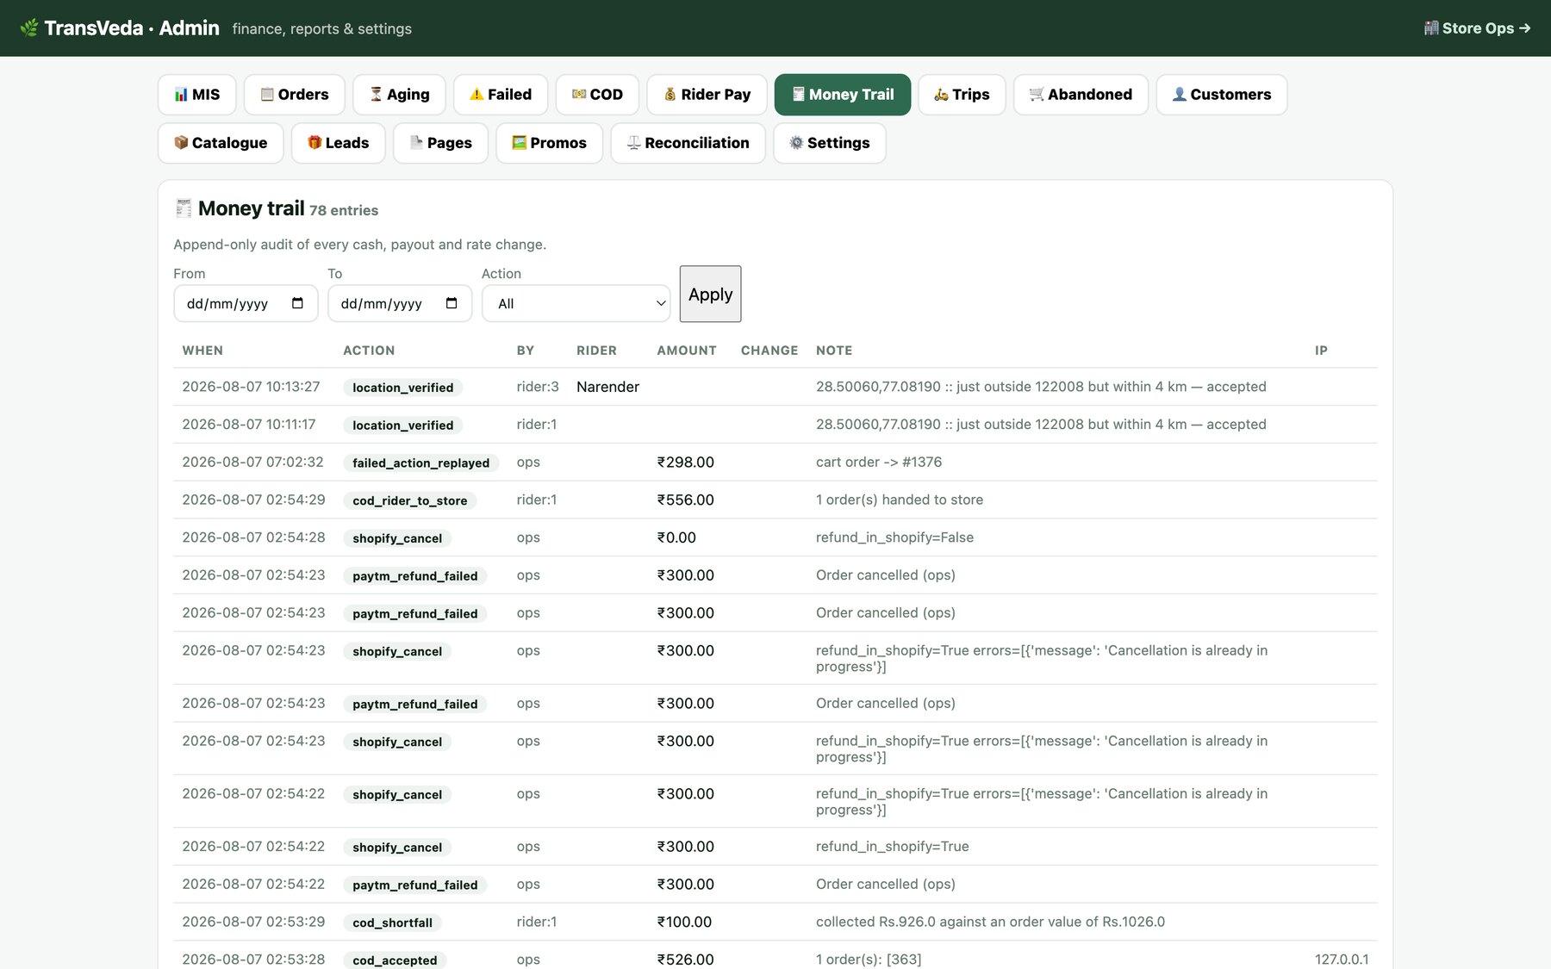Viewport: 1551px width, 969px height.
Task: Open the Reconciliation tab
Action: click(x=688, y=143)
